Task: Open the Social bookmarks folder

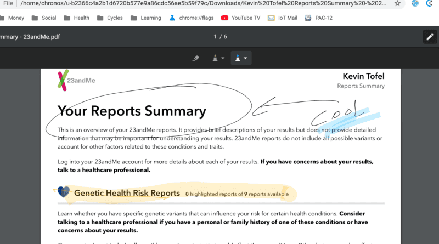Action: click(x=44, y=18)
